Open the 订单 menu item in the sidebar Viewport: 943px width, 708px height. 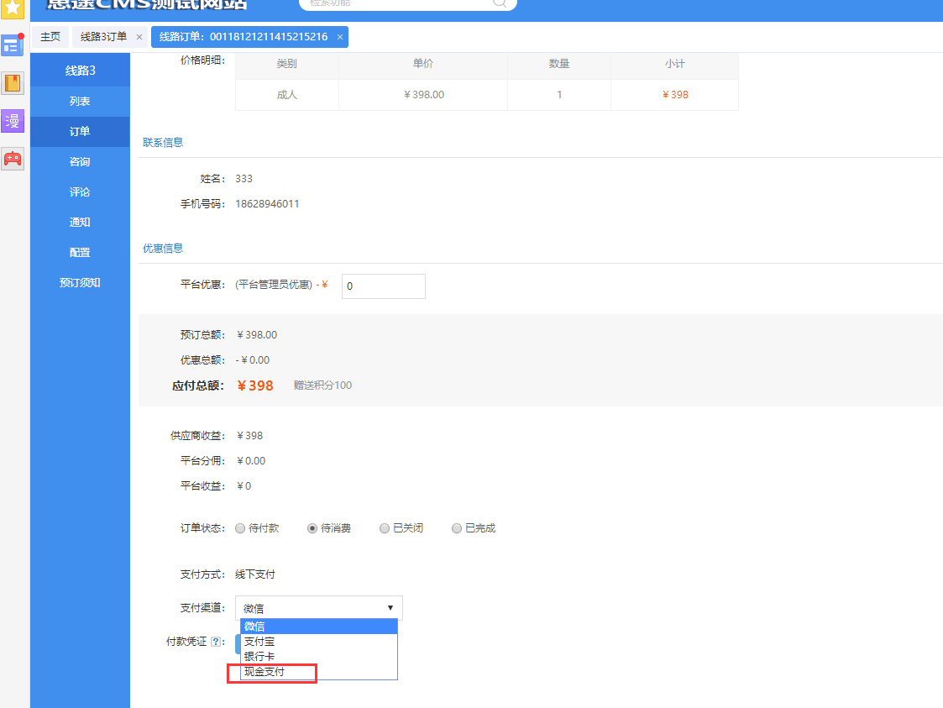pyautogui.click(x=79, y=131)
